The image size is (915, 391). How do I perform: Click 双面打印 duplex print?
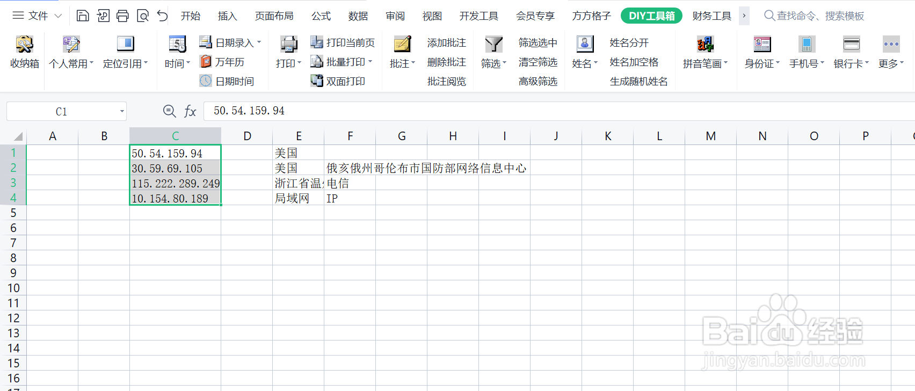coord(338,81)
